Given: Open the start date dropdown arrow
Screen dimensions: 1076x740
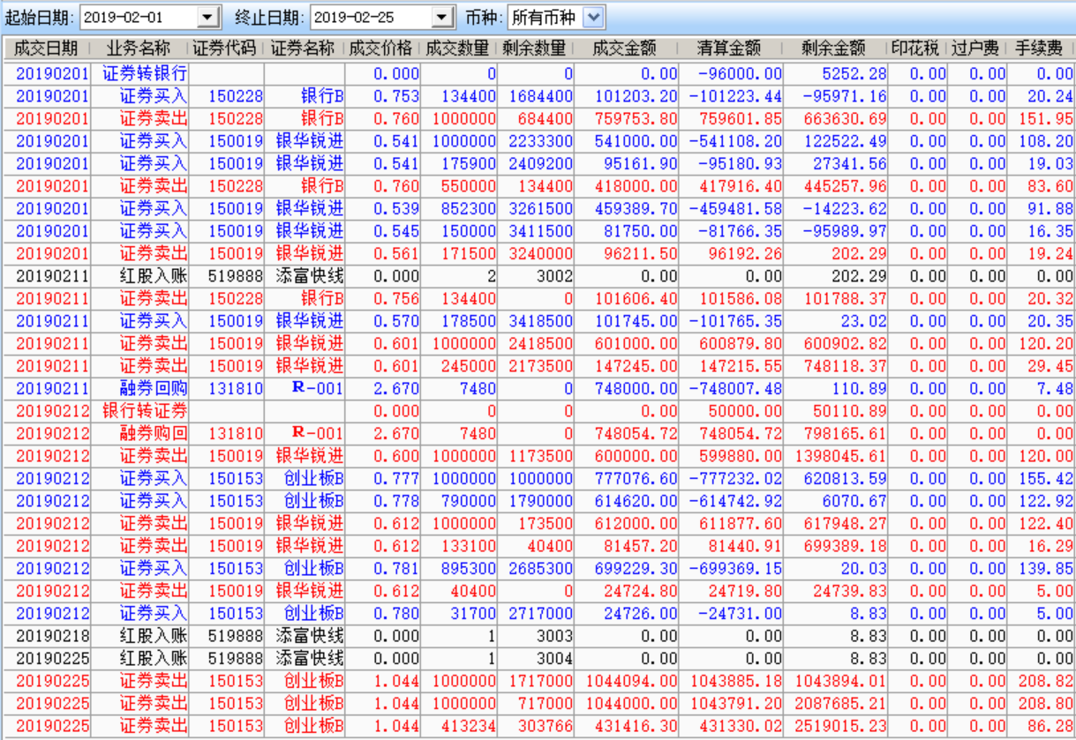Looking at the screenshot, I should point(208,16).
